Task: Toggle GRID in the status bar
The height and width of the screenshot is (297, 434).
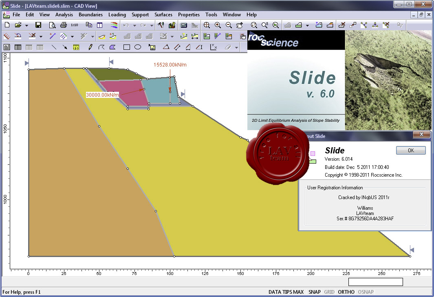Action: pyautogui.click(x=329, y=292)
